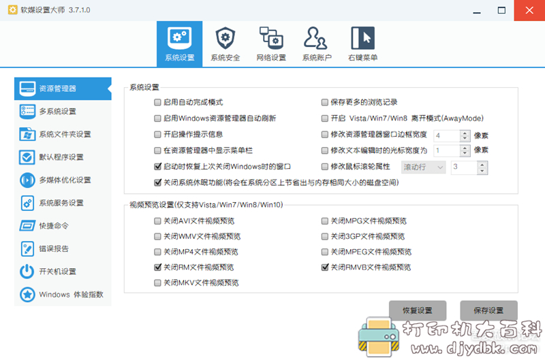This screenshot has height=358, width=545.
Task: Click the app logo in title bar
Action: pos(12,10)
